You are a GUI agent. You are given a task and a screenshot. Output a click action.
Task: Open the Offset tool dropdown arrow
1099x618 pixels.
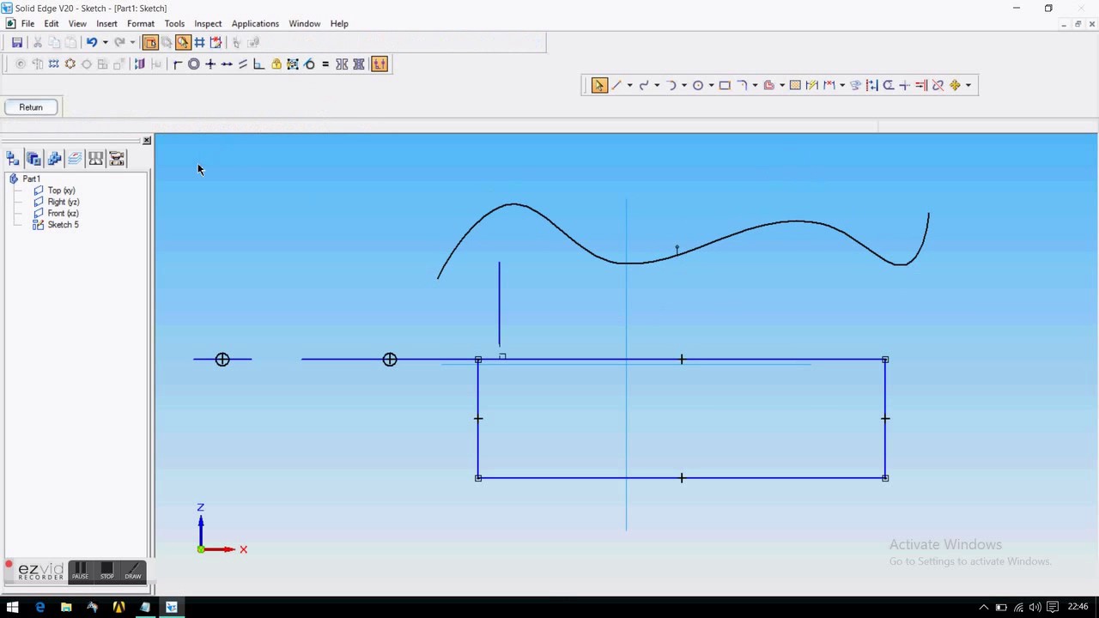click(782, 85)
